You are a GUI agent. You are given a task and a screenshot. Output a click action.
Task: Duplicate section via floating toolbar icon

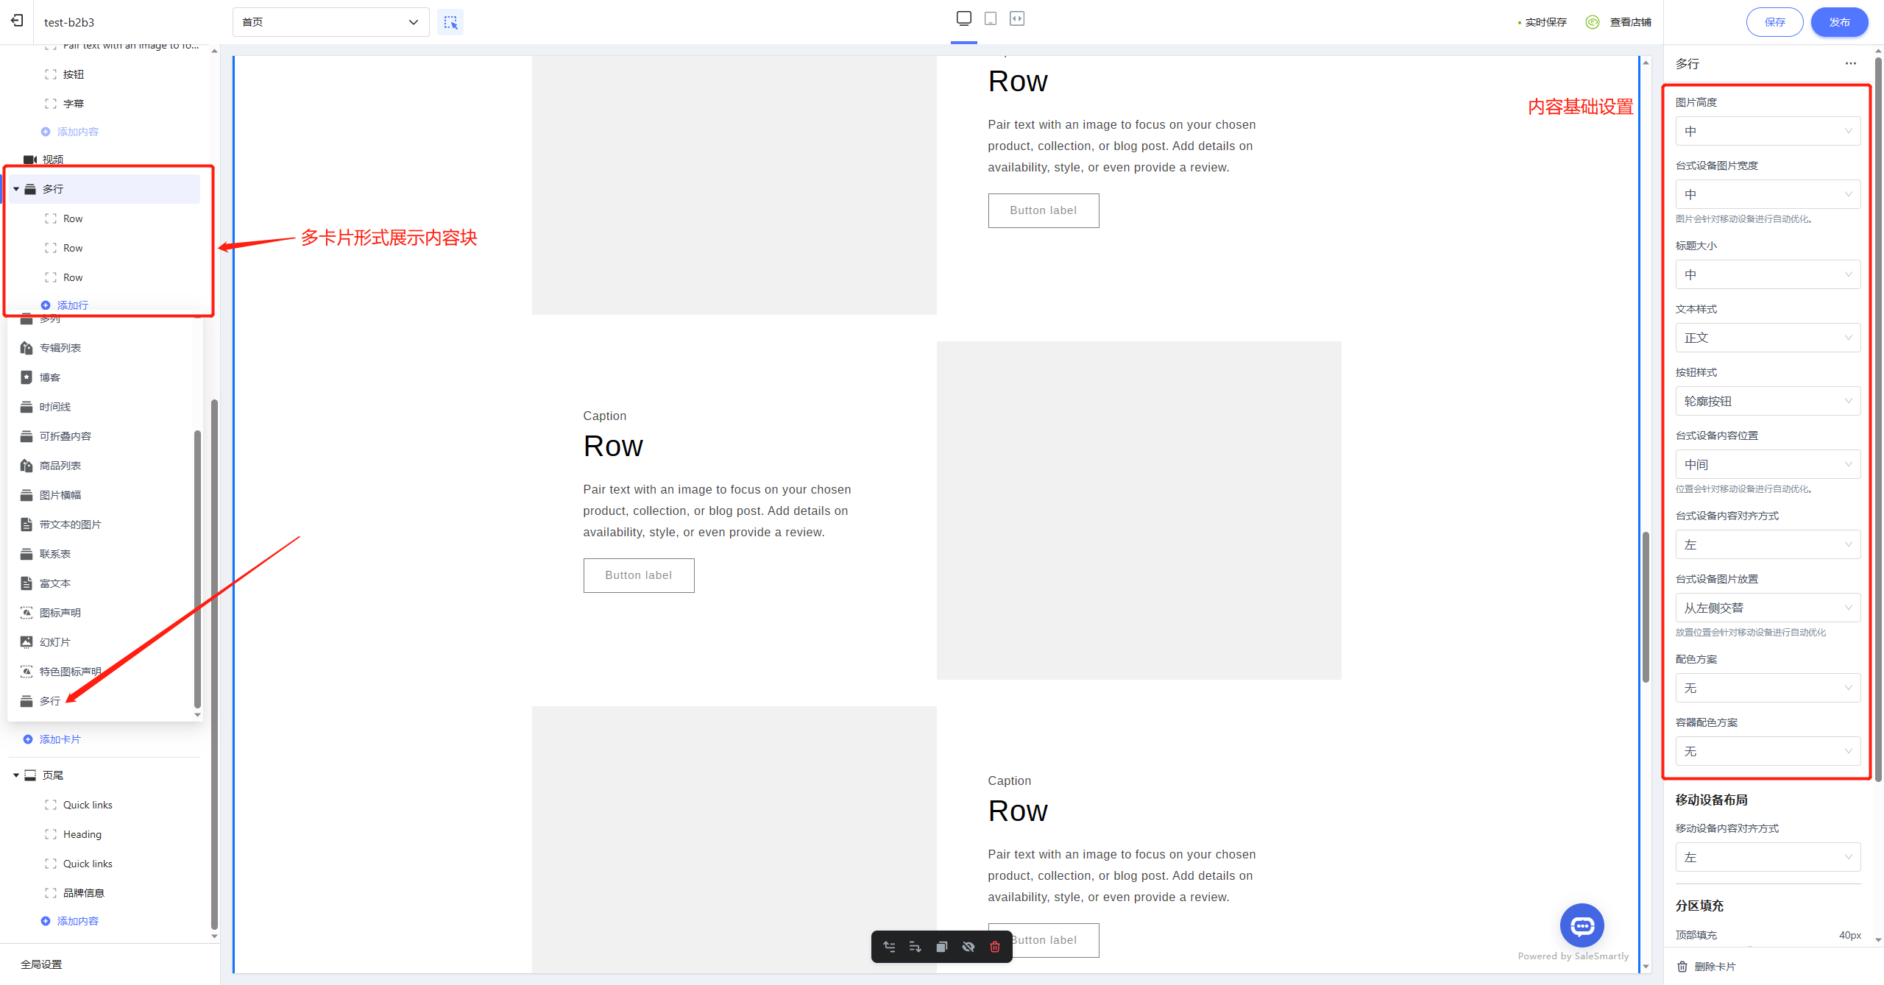pyautogui.click(x=942, y=947)
